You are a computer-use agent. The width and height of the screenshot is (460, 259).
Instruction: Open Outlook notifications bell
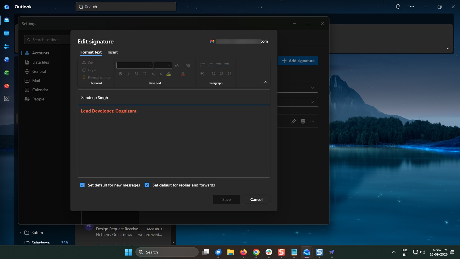[x=398, y=7]
